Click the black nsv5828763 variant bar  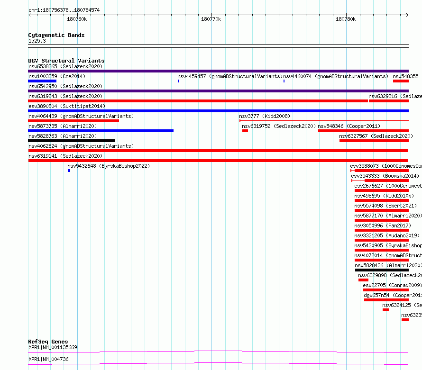click(72, 141)
